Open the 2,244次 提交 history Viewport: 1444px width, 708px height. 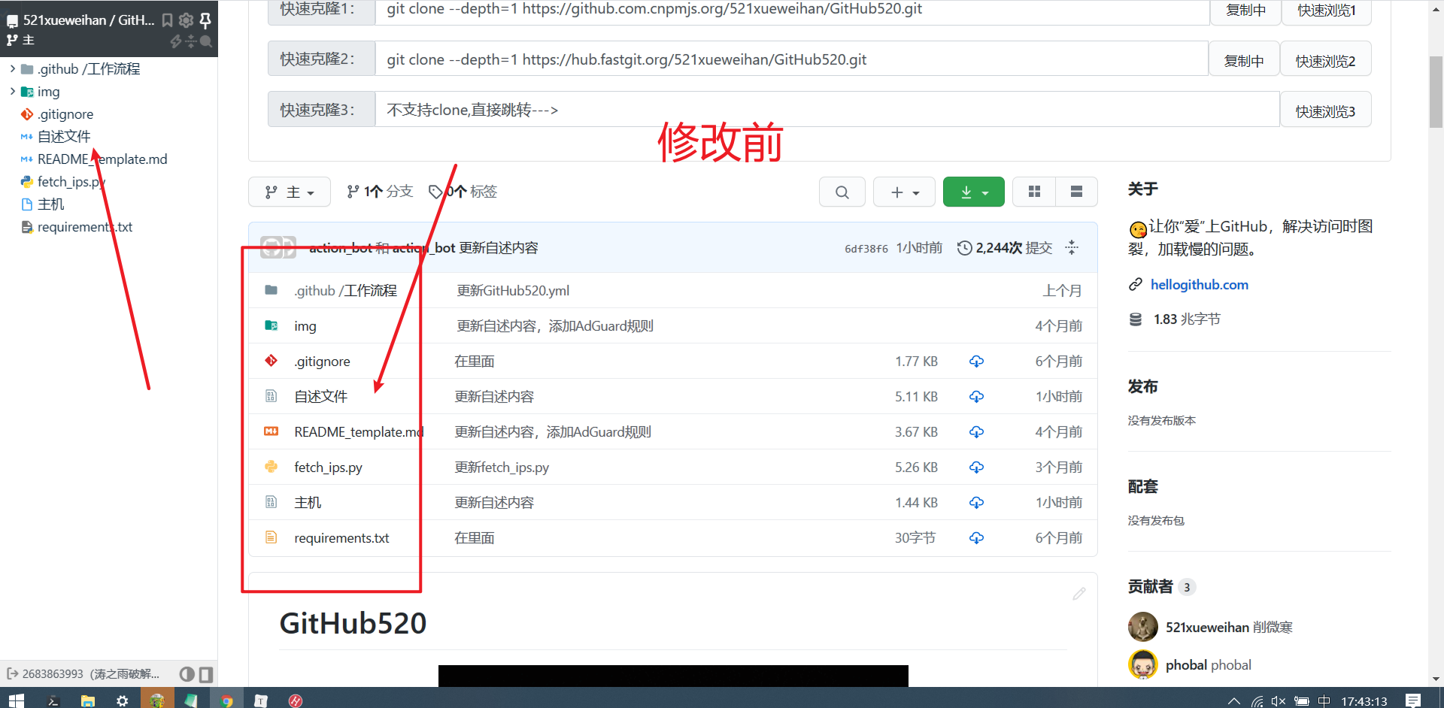[1005, 248]
